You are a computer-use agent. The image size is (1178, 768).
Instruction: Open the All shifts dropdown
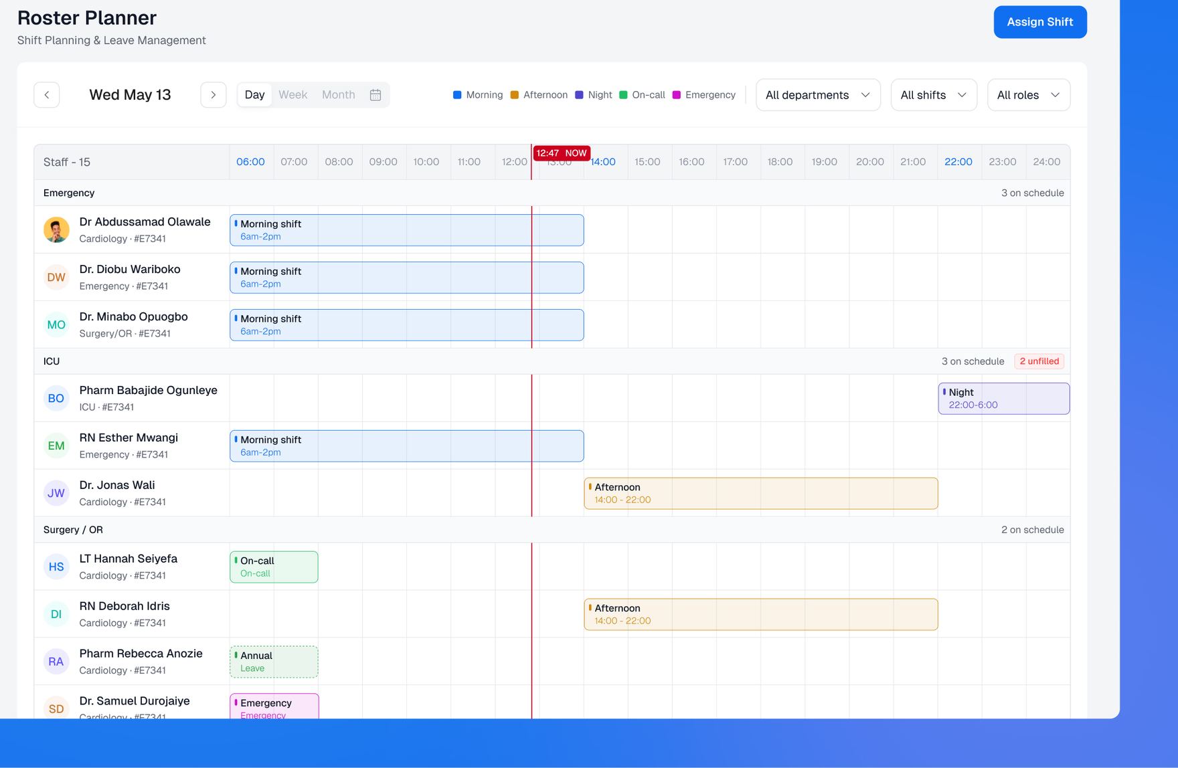(x=934, y=95)
